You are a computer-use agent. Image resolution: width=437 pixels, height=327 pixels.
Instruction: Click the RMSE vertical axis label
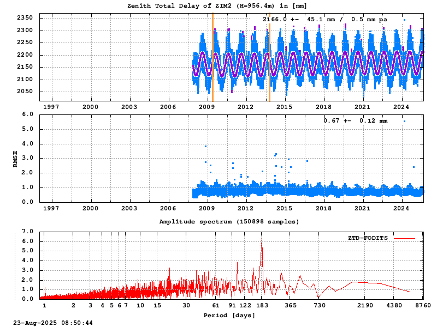pos(15,159)
